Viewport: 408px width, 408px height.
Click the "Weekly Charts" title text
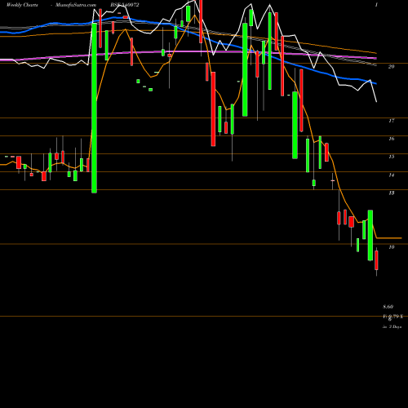(22, 5)
